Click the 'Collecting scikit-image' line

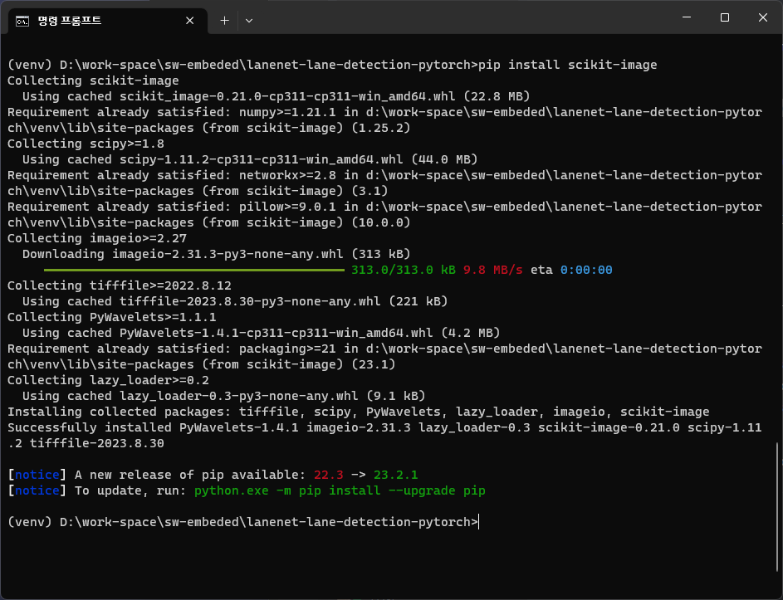click(93, 80)
